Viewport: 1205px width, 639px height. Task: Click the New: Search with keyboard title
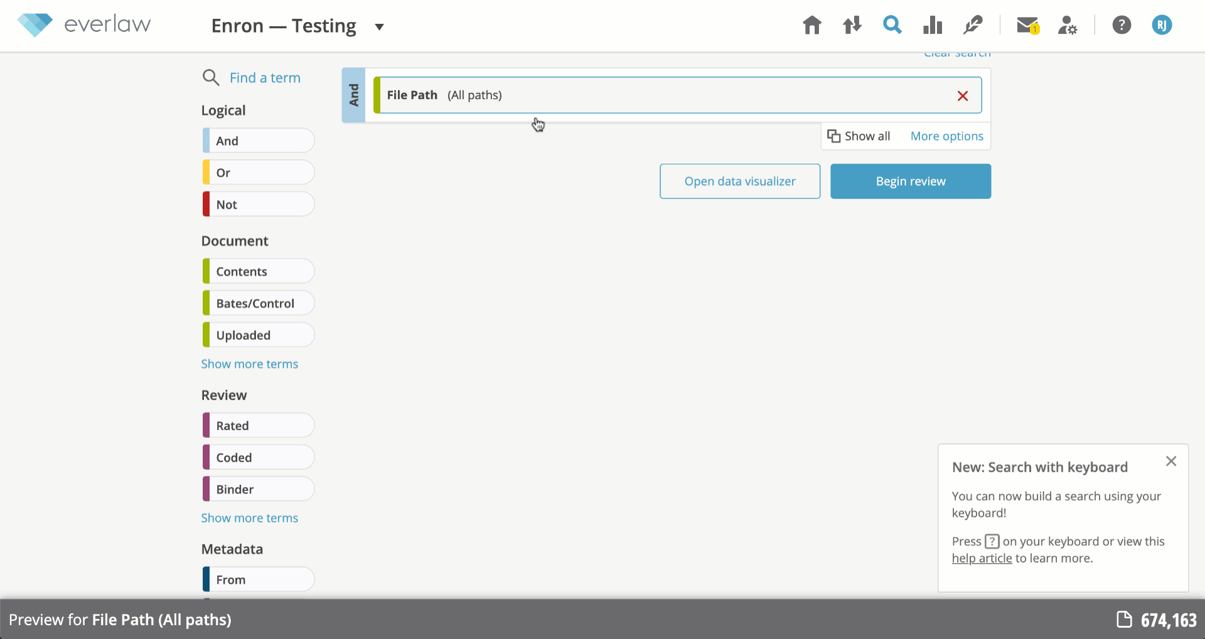point(1040,467)
